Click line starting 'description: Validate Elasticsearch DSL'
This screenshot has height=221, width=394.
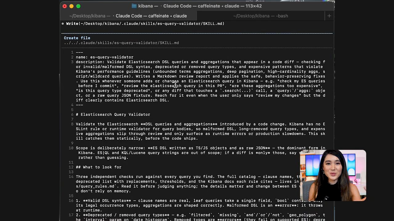pos(200,62)
